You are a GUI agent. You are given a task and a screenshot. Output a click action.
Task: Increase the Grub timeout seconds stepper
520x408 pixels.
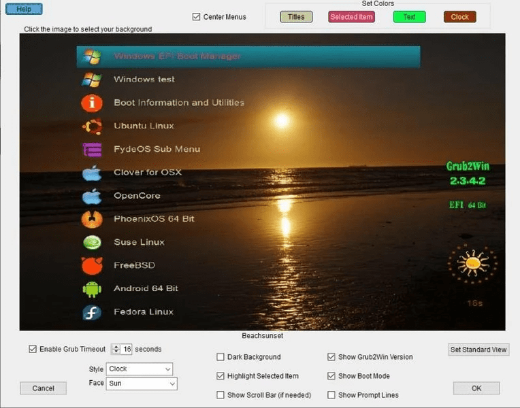(x=116, y=347)
